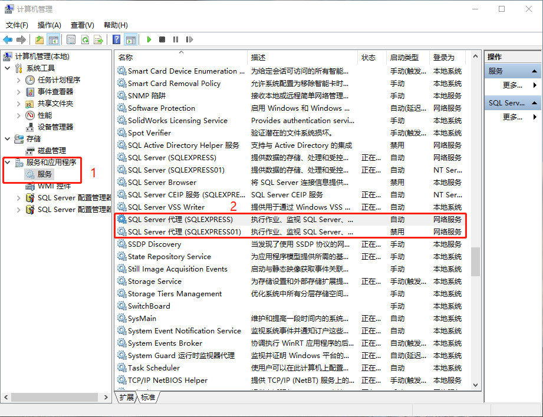Viewport: 543px width, 417px height.
Task: Expand the first SQL Server 配置管理器 node
Action: pyautogui.click(x=19, y=197)
